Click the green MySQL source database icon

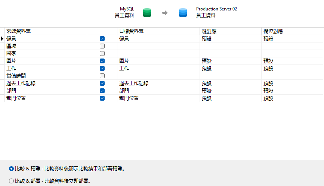[147, 13]
